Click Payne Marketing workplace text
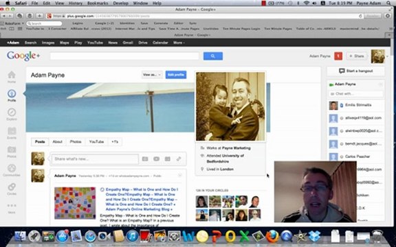This screenshot has width=396, height=247. [x=236, y=148]
